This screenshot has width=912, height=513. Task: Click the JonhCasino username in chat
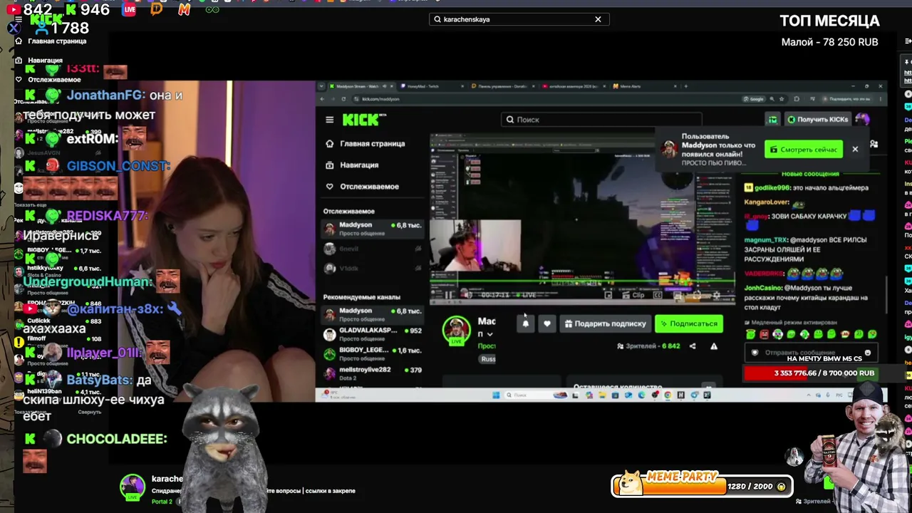pyautogui.click(x=763, y=288)
